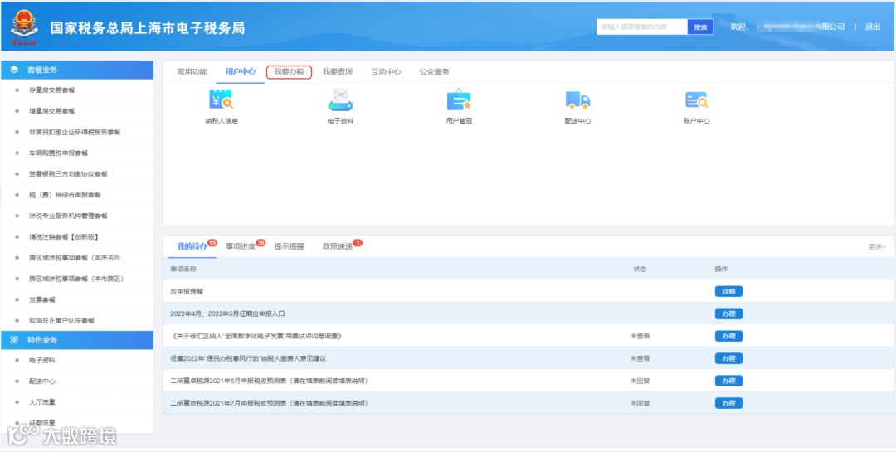Image resolution: width=896 pixels, height=452 pixels.
Task: Open 存量房交易套餐 in sidebar
Action: tap(51, 90)
